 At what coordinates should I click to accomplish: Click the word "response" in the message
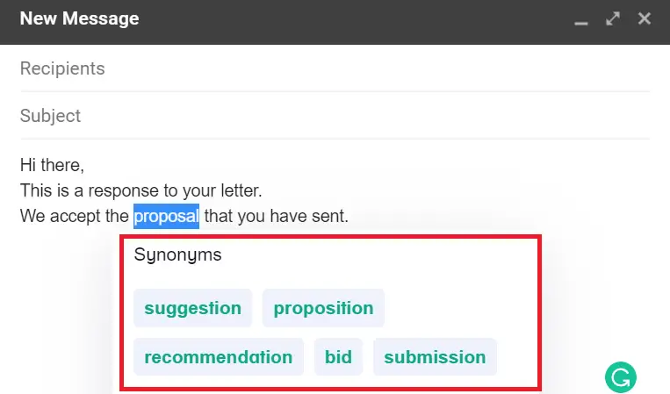(124, 191)
